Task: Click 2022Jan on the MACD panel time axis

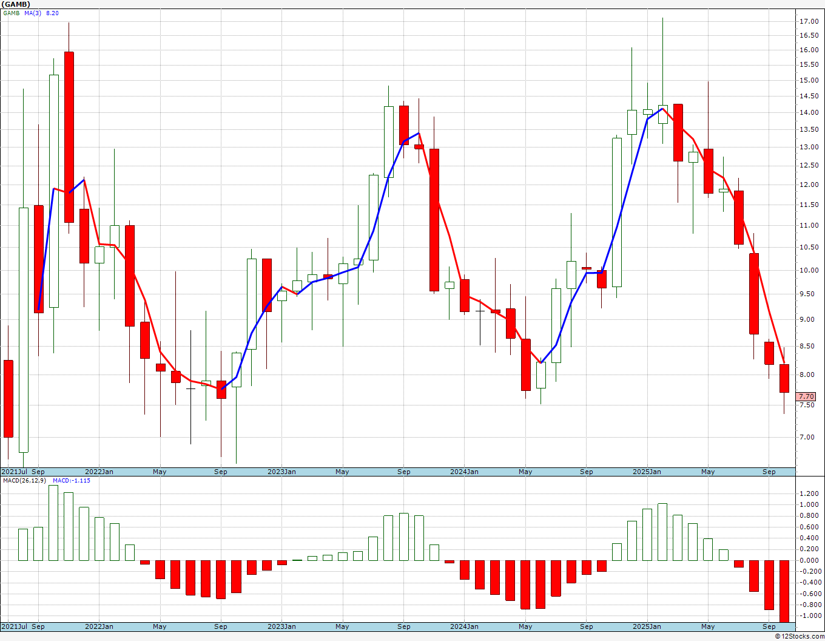Action: coord(99,626)
